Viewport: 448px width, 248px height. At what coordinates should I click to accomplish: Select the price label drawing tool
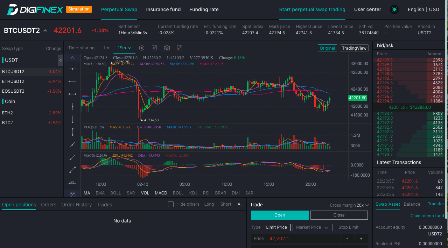[x=72, y=182]
